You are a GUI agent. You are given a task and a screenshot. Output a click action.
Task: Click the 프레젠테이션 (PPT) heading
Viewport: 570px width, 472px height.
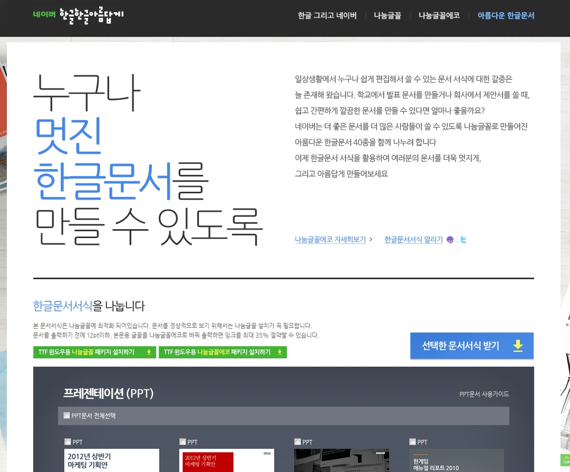tap(108, 394)
